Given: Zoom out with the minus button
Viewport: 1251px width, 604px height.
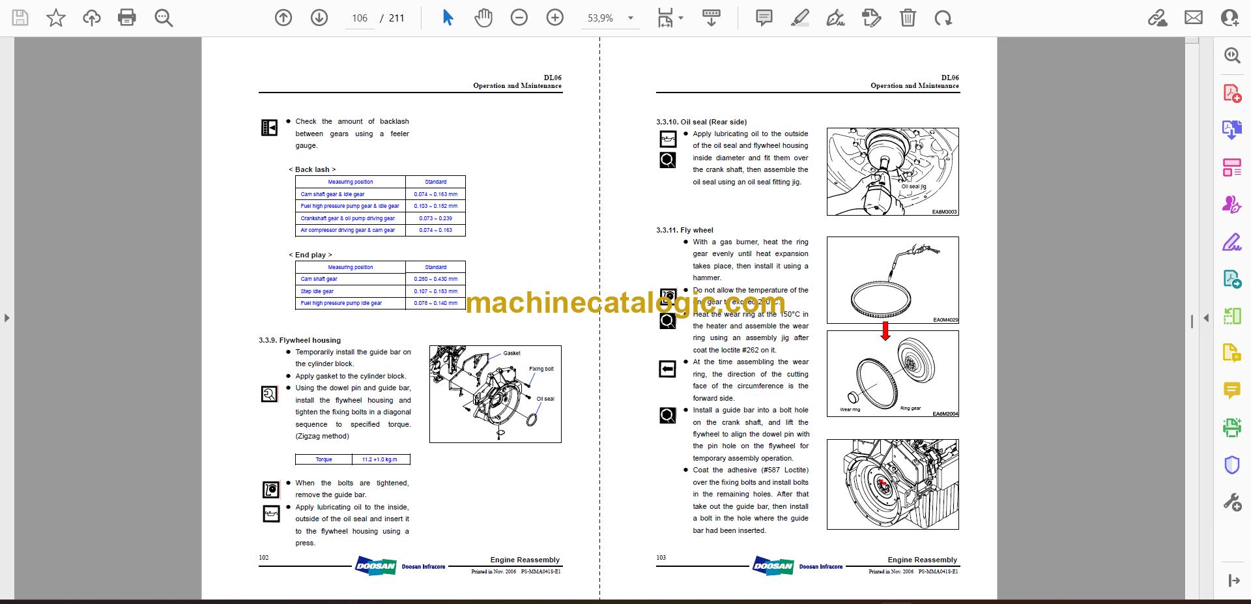Looking at the screenshot, I should click(519, 18).
